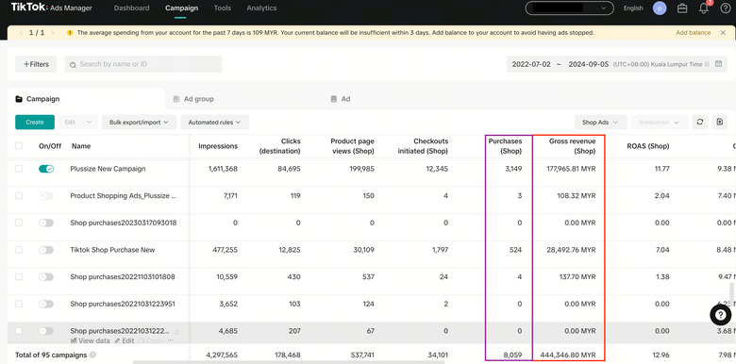This screenshot has width=736, height=364.
Task: Open the notifications bell
Action: [x=704, y=8]
